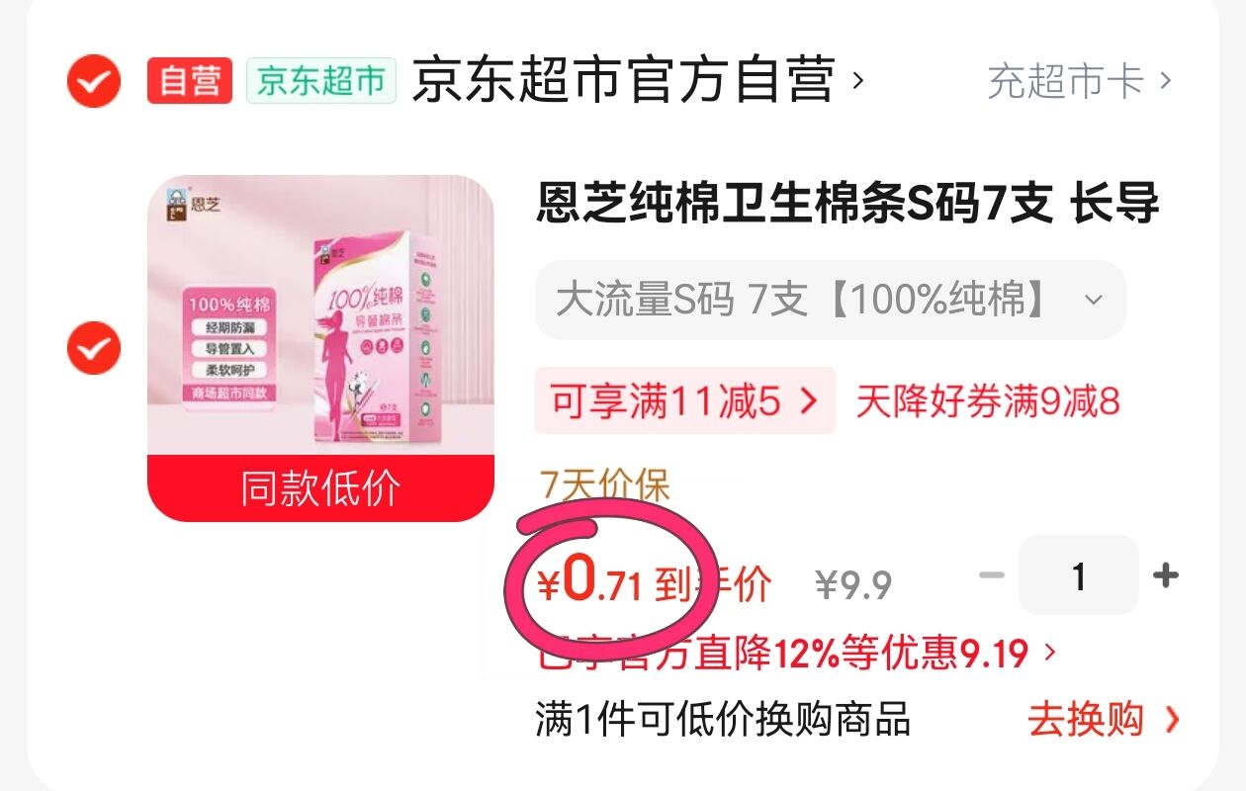
Task: Tap 去换购 to redeem items
Action: [x=1105, y=719]
